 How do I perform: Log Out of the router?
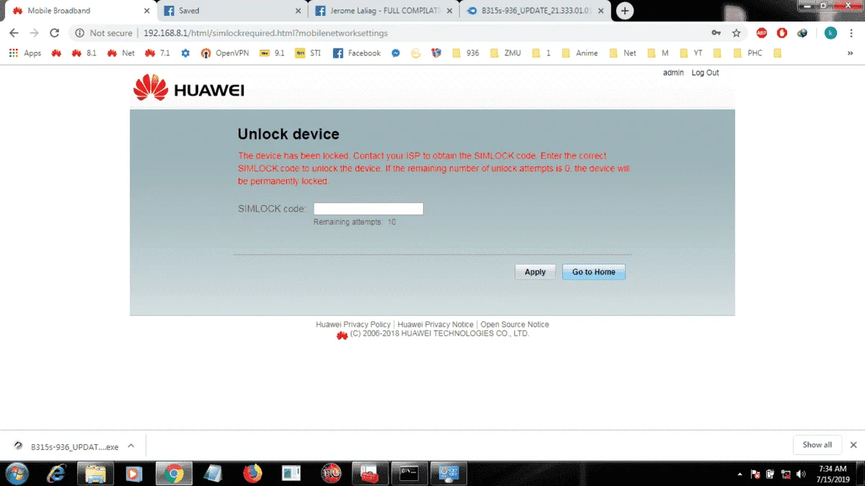pyautogui.click(x=705, y=73)
